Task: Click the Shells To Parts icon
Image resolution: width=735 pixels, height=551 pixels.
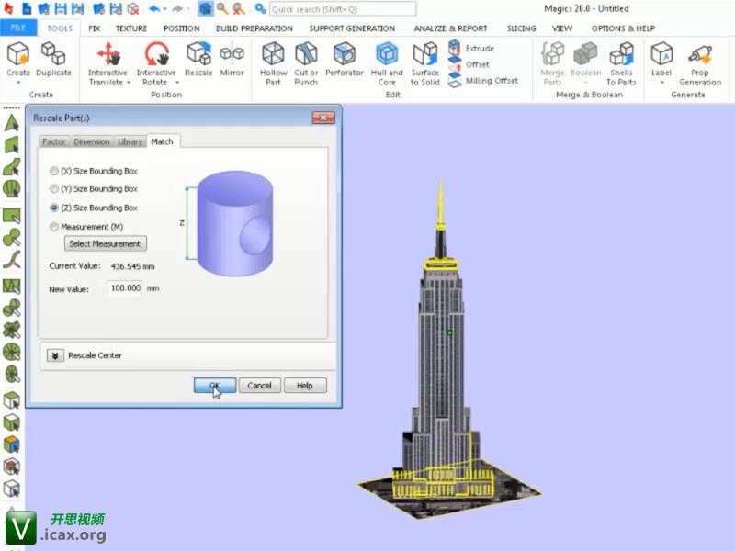Action: click(x=622, y=53)
